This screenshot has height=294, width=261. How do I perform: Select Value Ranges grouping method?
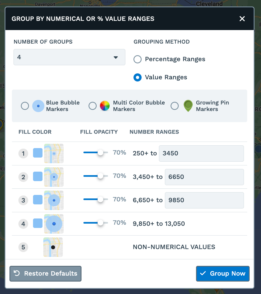(138, 77)
